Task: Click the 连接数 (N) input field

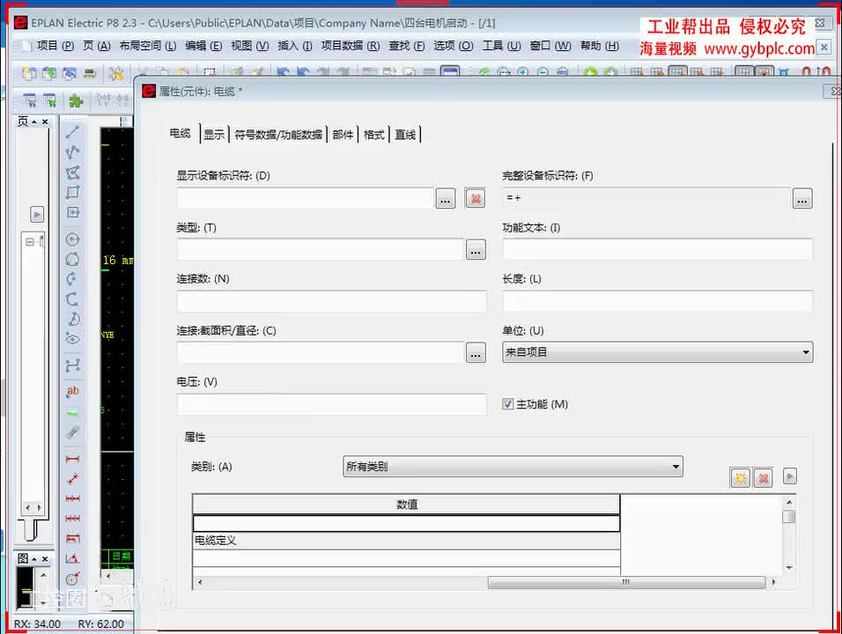Action: tap(331, 301)
